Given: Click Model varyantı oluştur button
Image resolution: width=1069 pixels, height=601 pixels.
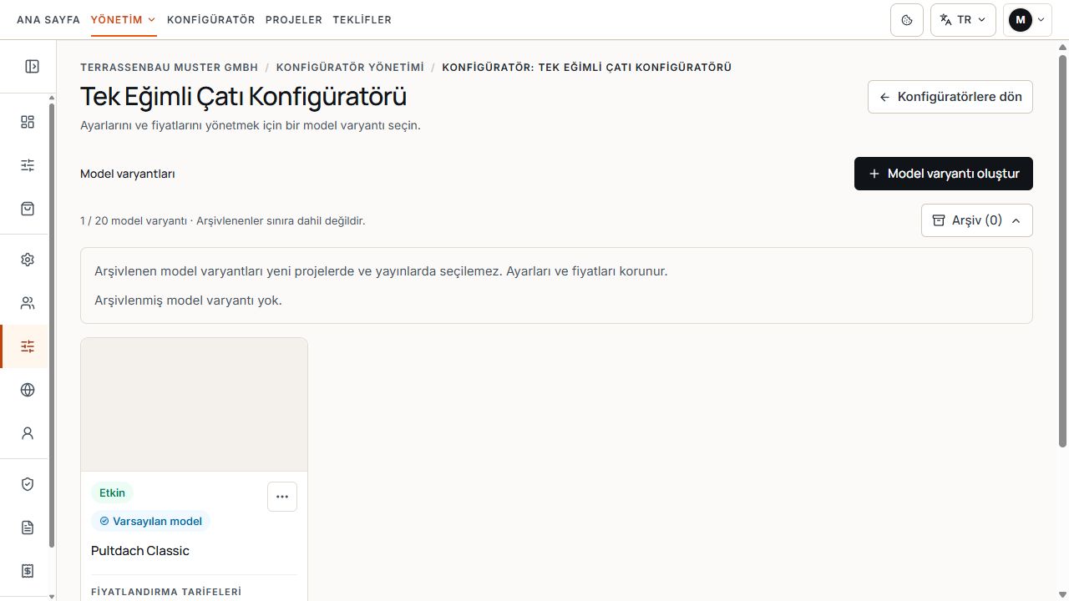Looking at the screenshot, I should [944, 174].
